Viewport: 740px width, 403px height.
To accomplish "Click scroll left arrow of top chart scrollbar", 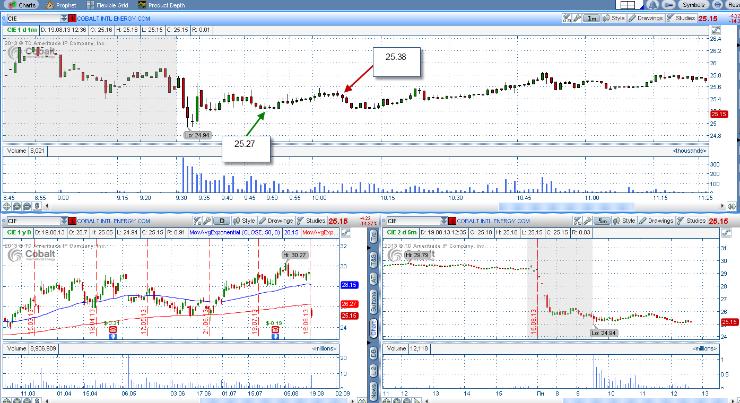I will [47, 206].
